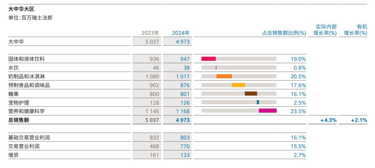Viewport: 375px width, 168px height.
Task: Select the 总销售额 row label
Action: coord(19,120)
